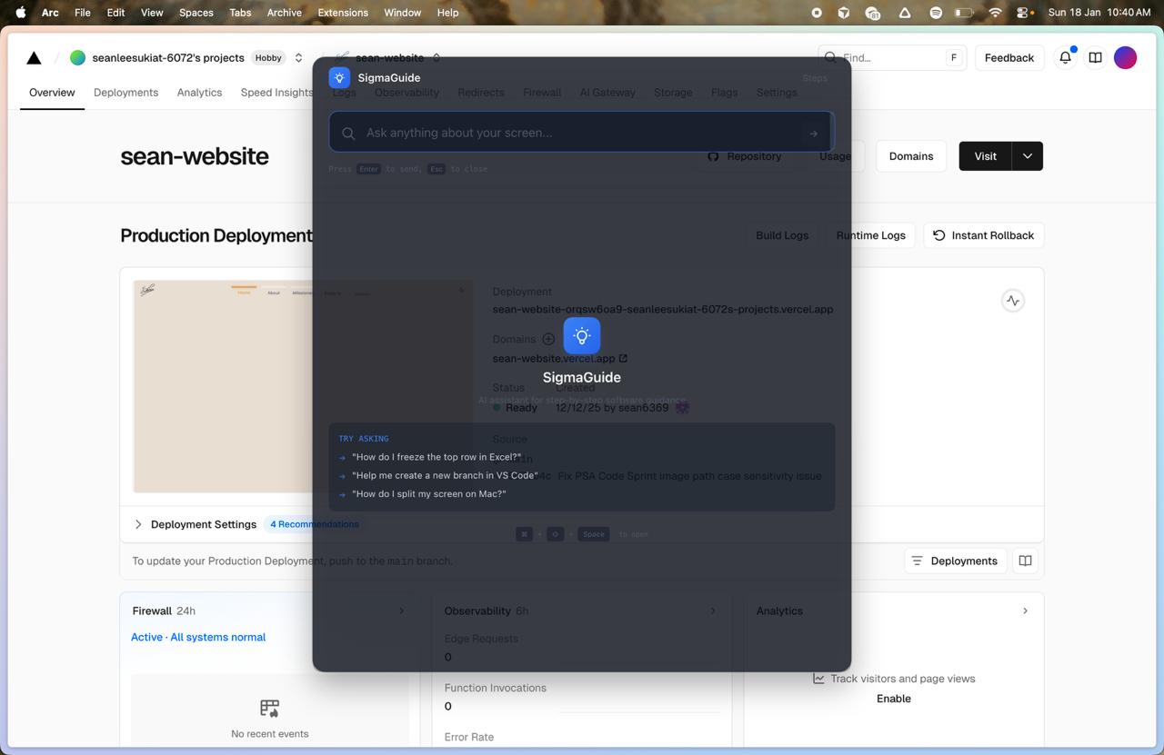Open Build Logs
1164x755 pixels.
[782, 235]
